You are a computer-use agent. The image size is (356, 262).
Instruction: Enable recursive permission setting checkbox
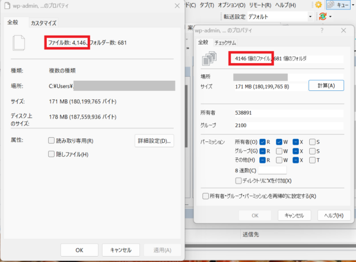[205, 196]
